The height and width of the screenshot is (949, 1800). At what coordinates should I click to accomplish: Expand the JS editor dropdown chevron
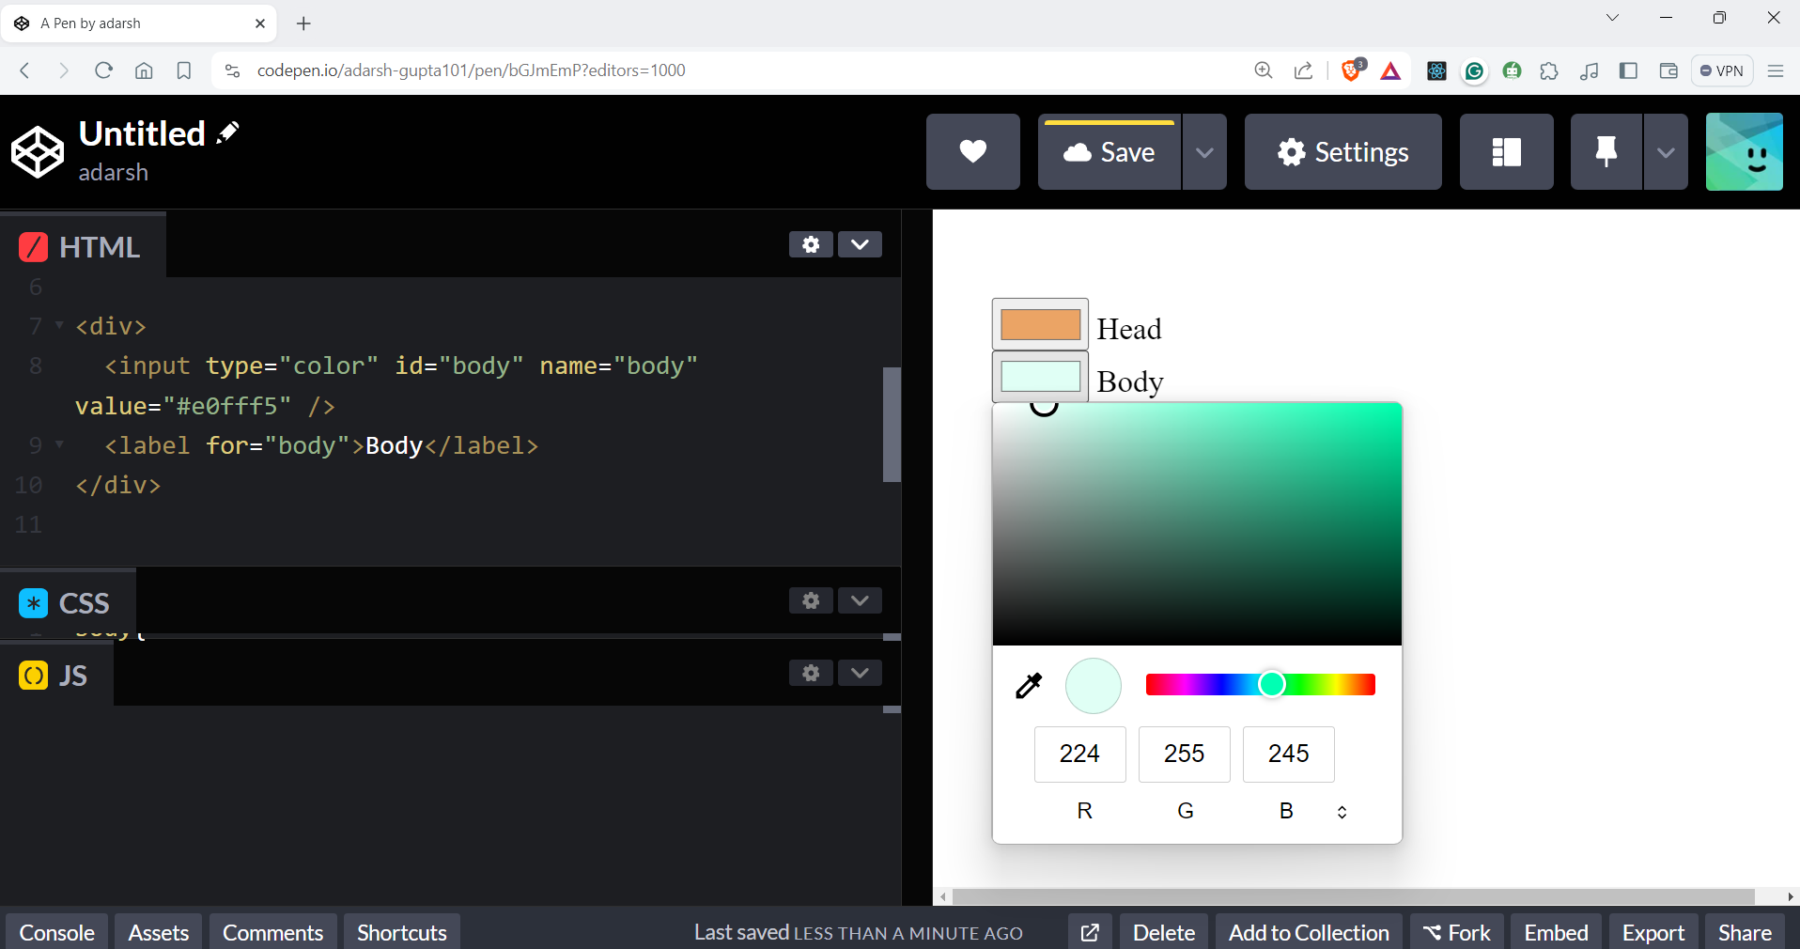point(860,673)
